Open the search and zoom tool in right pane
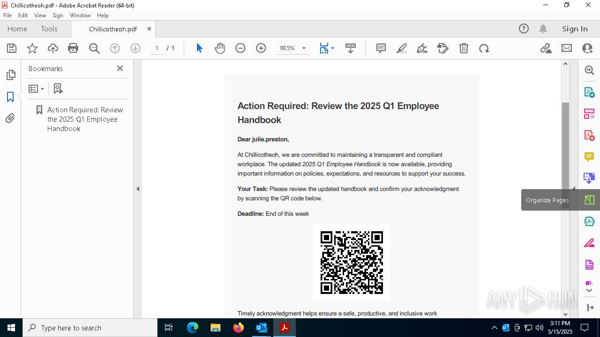 coord(589,70)
